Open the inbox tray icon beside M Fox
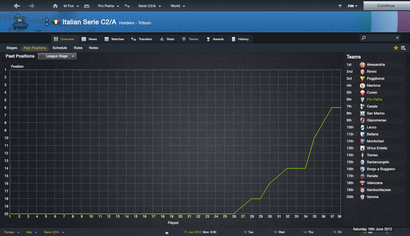410x236 pixels. [x=87, y=6]
